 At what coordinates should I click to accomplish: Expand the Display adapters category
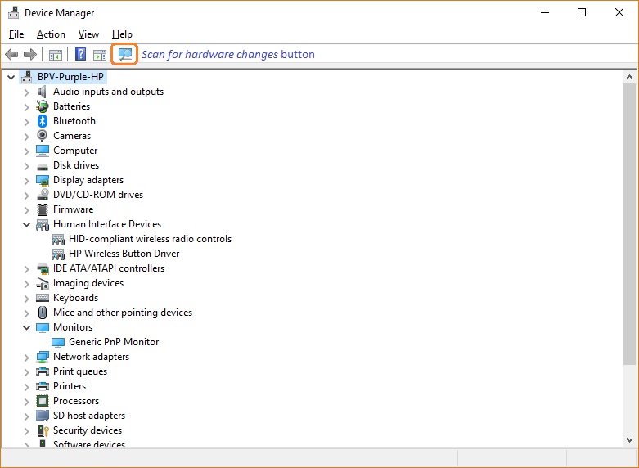click(26, 181)
